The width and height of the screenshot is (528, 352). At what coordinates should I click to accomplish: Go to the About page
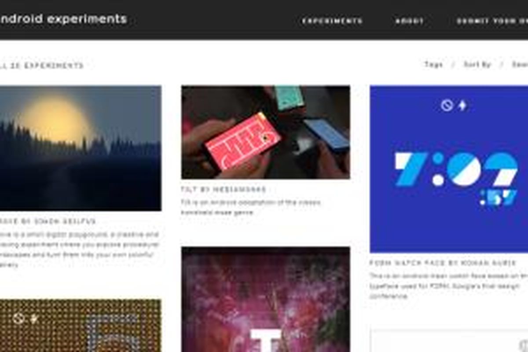pos(409,21)
